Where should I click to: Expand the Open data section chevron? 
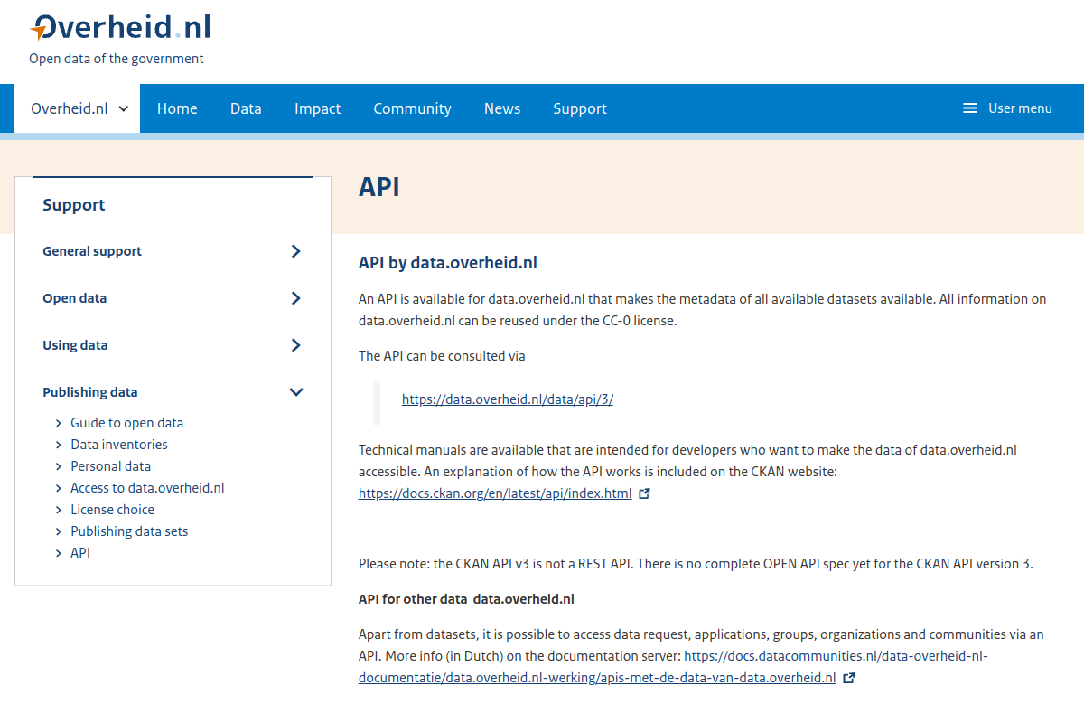coord(295,298)
